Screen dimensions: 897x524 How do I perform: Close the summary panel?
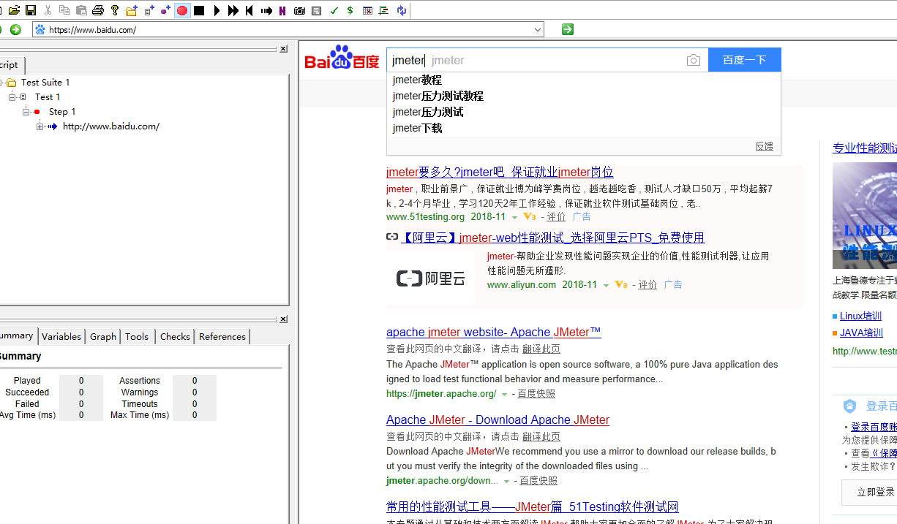pyautogui.click(x=283, y=319)
